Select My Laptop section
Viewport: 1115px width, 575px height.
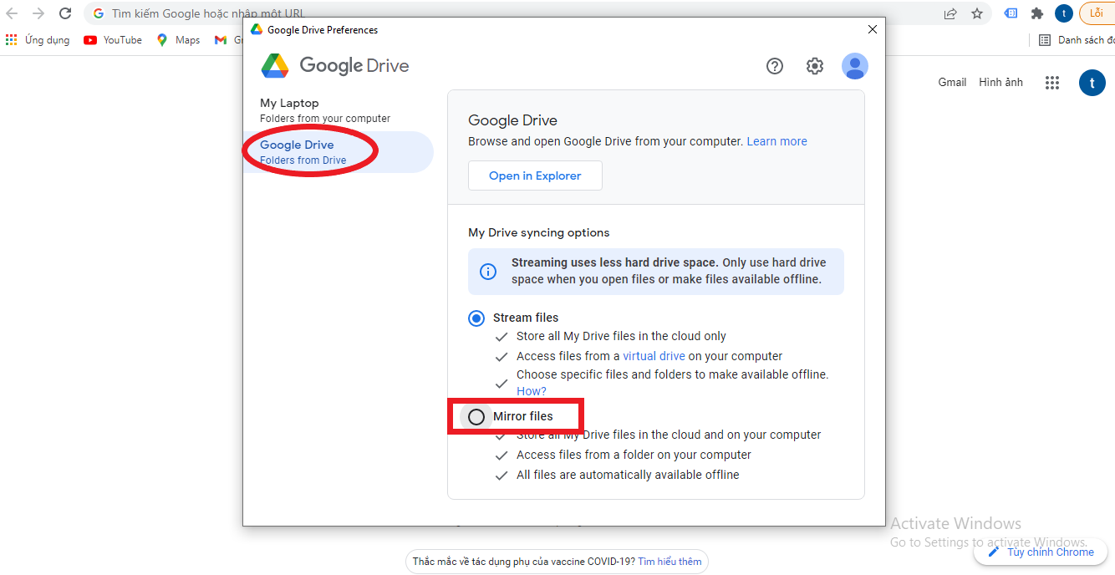339,110
